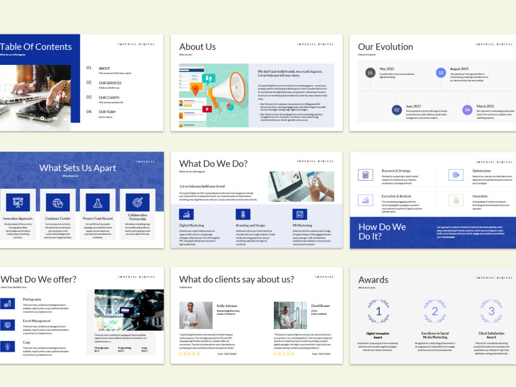This screenshot has height=387, width=516.
Task: Click the '03 OUR CLIENTS' contents entry
Action: (x=105, y=100)
